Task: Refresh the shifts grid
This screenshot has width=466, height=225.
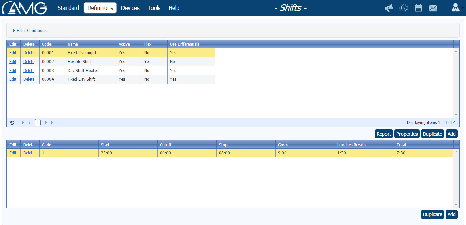Action: (x=12, y=122)
